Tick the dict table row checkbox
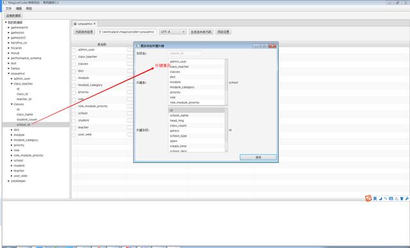 click(x=74, y=71)
